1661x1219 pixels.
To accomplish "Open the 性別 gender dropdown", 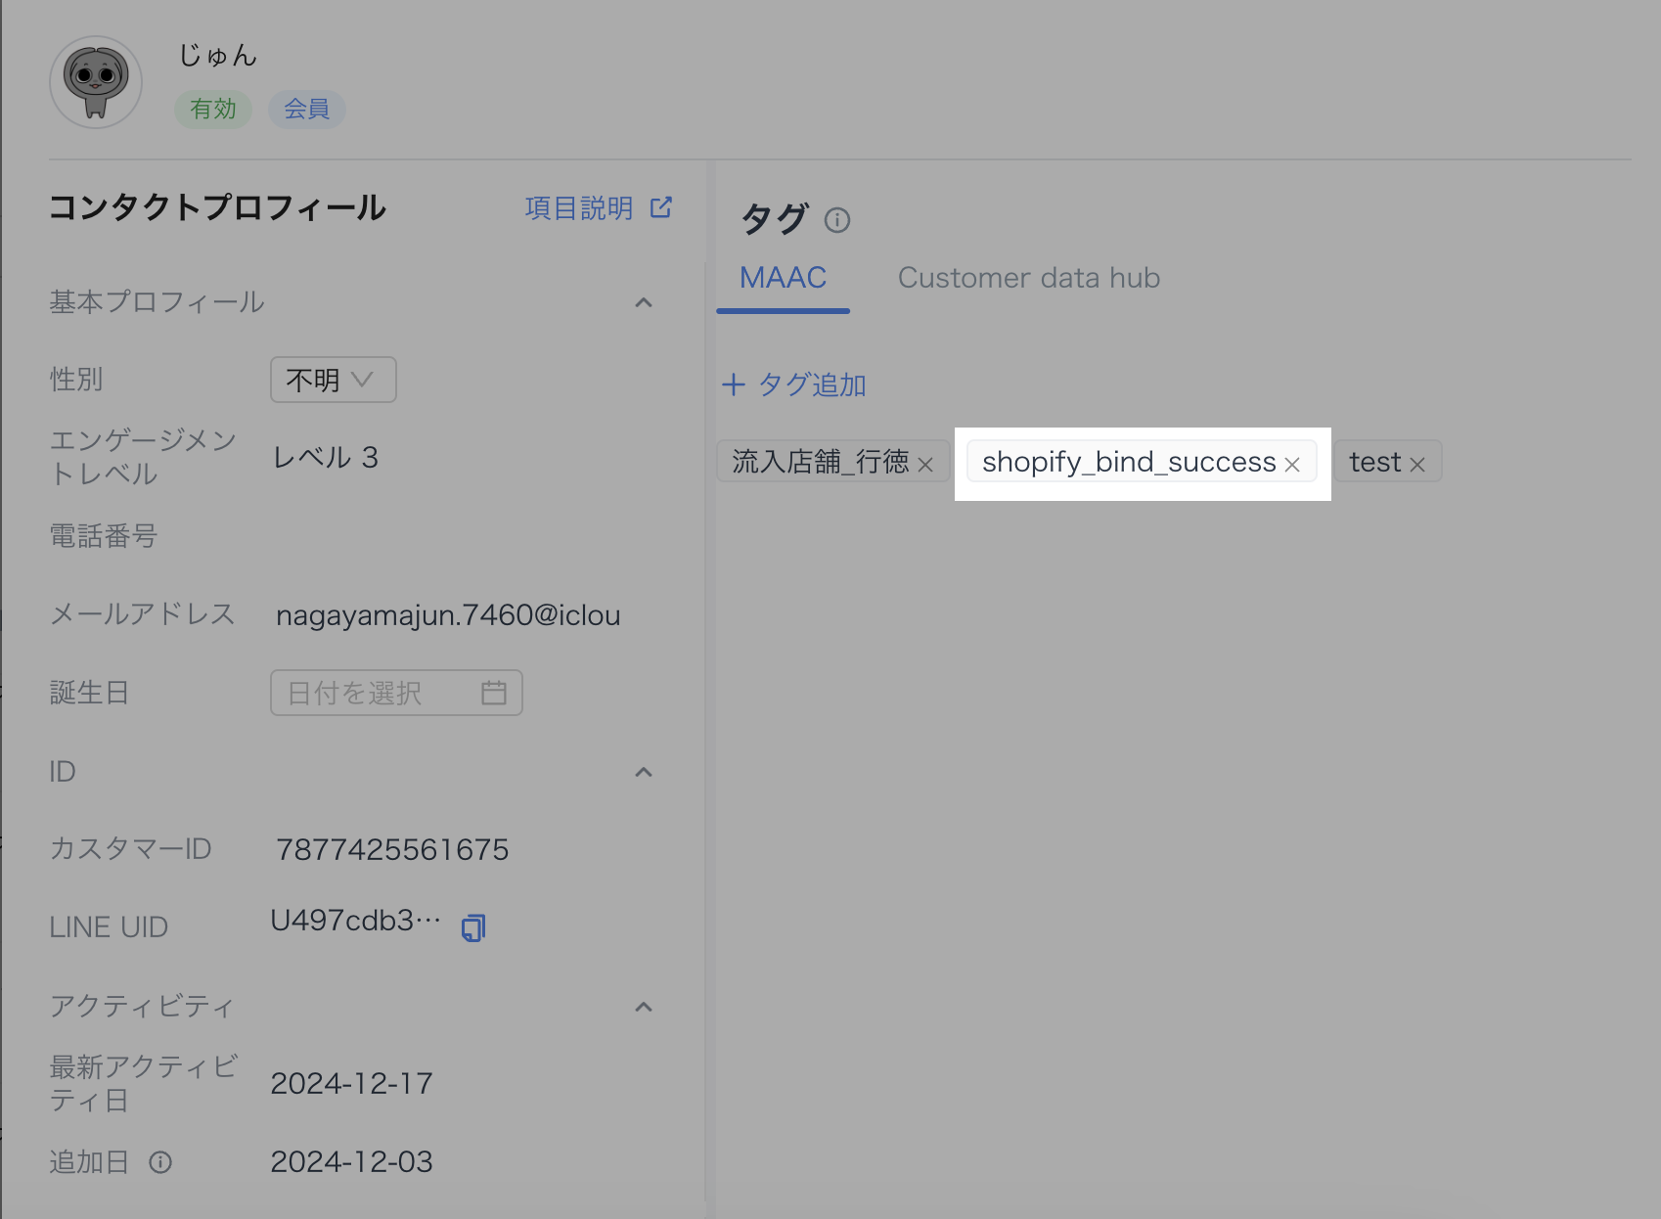I will [x=333, y=380].
